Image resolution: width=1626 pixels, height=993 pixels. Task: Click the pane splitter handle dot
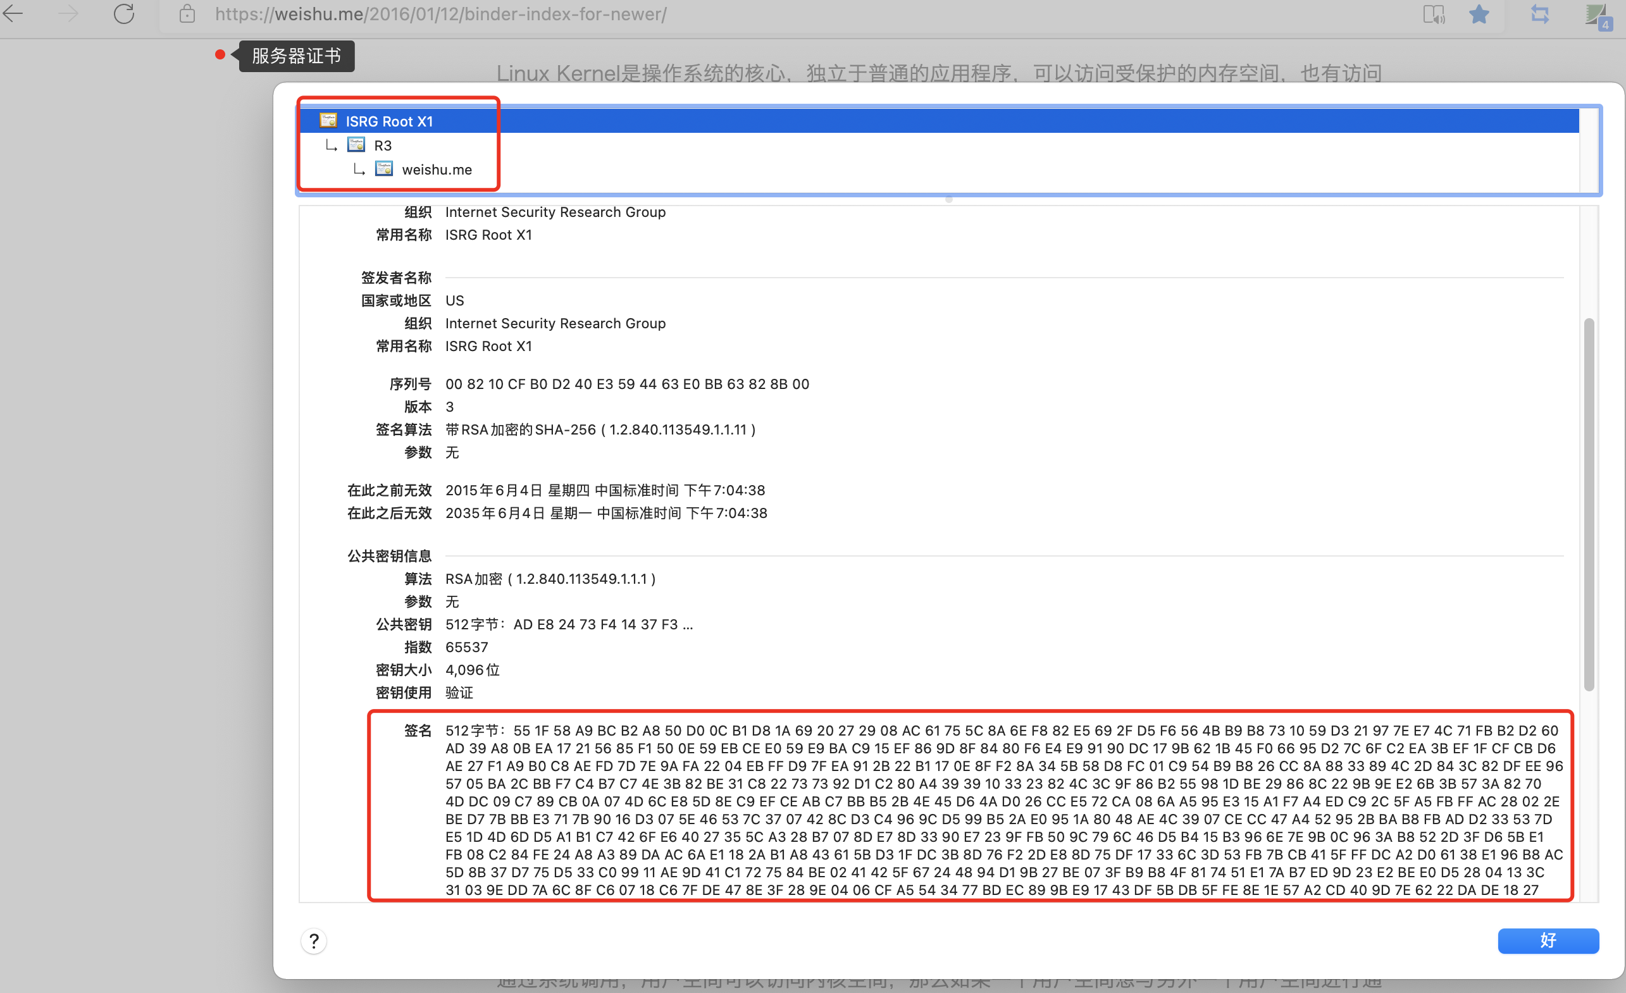[x=948, y=199]
